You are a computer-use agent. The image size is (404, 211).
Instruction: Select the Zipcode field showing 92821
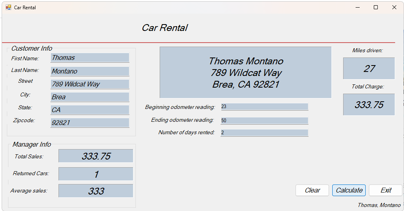click(90, 123)
